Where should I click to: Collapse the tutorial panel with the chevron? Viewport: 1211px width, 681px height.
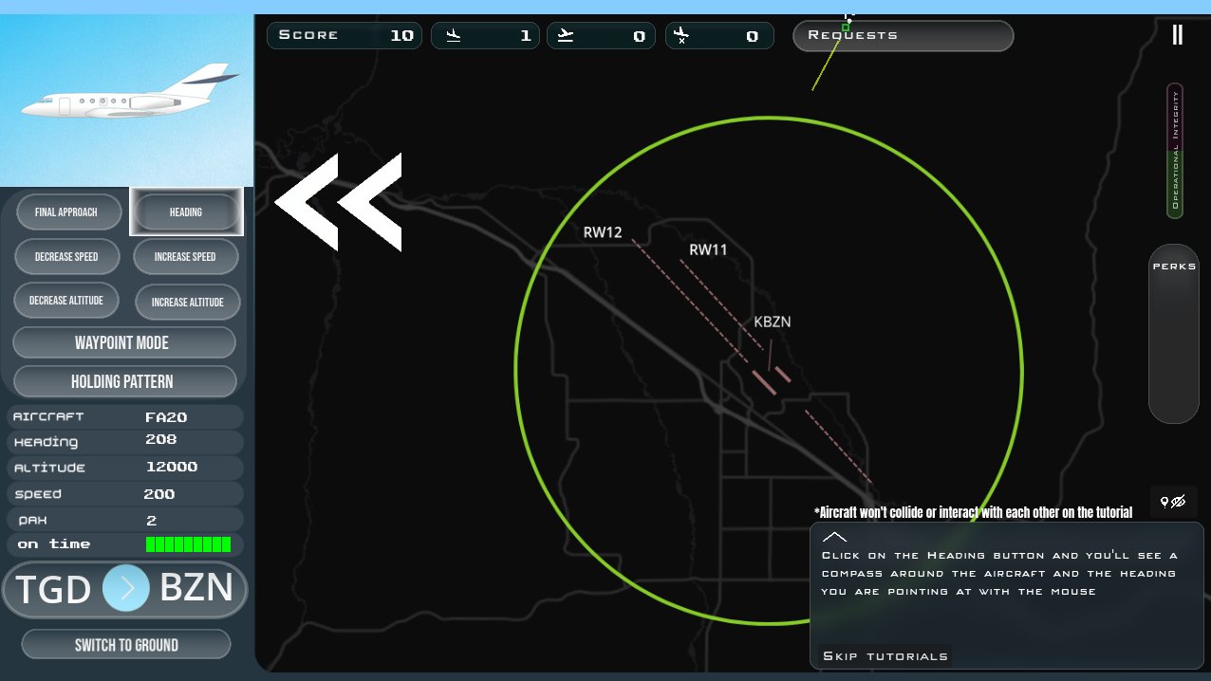click(x=834, y=537)
